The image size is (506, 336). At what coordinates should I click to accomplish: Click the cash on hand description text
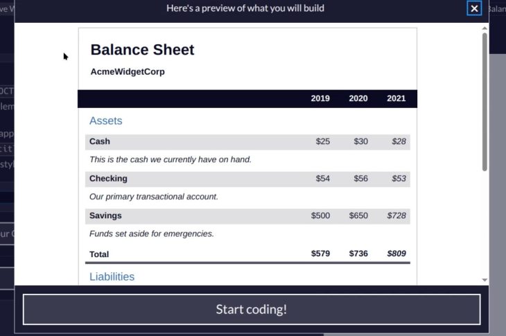click(x=170, y=159)
